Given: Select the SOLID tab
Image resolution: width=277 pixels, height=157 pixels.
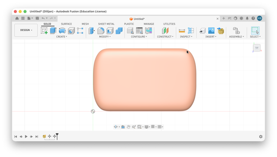Looking at the screenshot, I should point(47,24).
